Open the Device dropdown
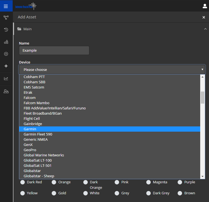 [x=112, y=70]
